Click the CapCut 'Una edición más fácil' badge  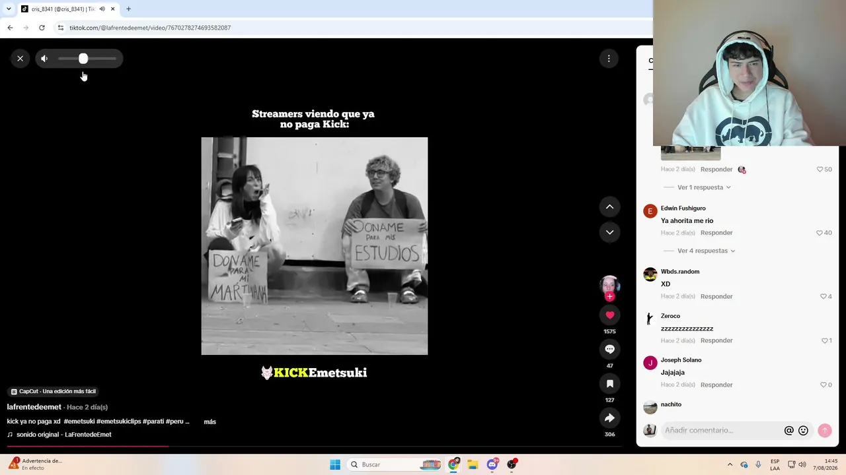tap(53, 391)
